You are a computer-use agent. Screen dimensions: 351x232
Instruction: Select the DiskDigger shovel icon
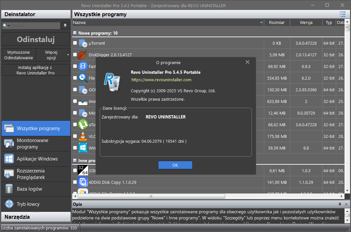pos(83,55)
